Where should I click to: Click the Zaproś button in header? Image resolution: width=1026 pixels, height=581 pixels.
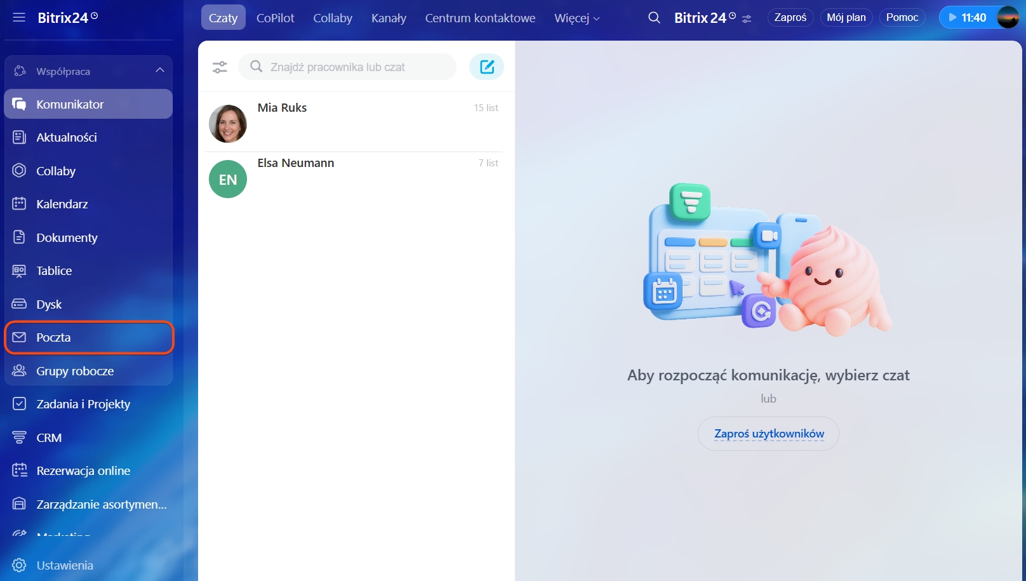(790, 18)
